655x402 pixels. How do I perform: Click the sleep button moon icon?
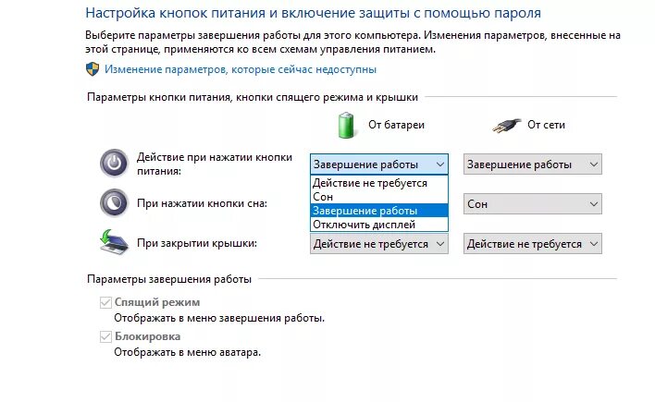[x=114, y=203]
